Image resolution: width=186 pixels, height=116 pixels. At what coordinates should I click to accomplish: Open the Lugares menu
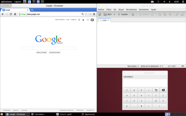point(18,2)
